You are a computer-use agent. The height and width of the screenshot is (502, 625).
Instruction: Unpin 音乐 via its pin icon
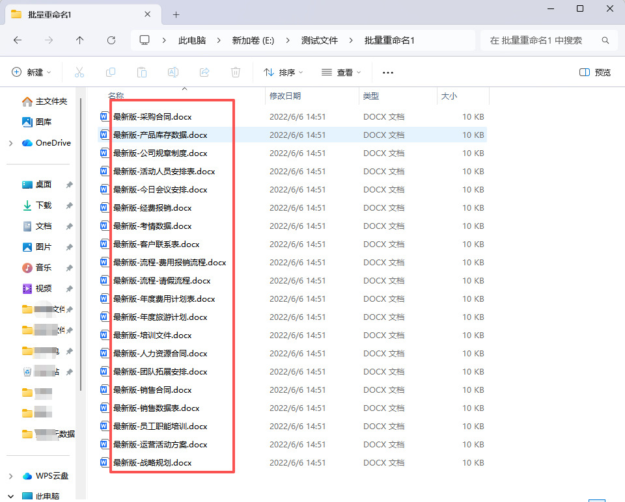coord(70,267)
